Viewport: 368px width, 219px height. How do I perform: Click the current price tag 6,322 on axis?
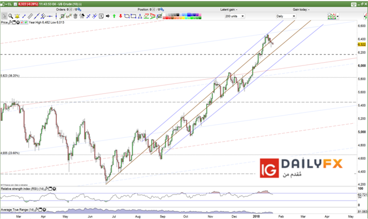pyautogui.click(x=362, y=44)
